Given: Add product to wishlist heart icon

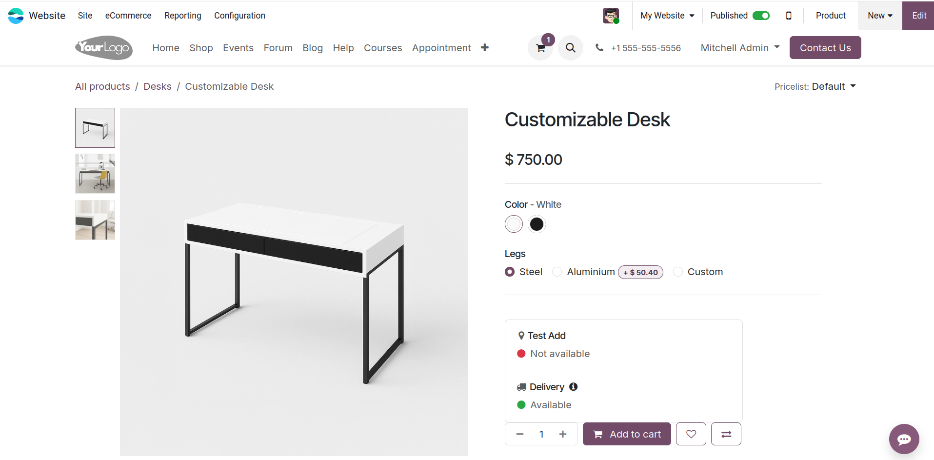Looking at the screenshot, I should point(691,434).
